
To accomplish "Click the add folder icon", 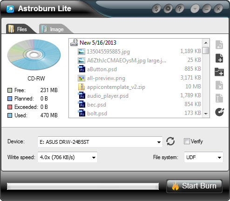I will pyautogui.click(x=219, y=72).
